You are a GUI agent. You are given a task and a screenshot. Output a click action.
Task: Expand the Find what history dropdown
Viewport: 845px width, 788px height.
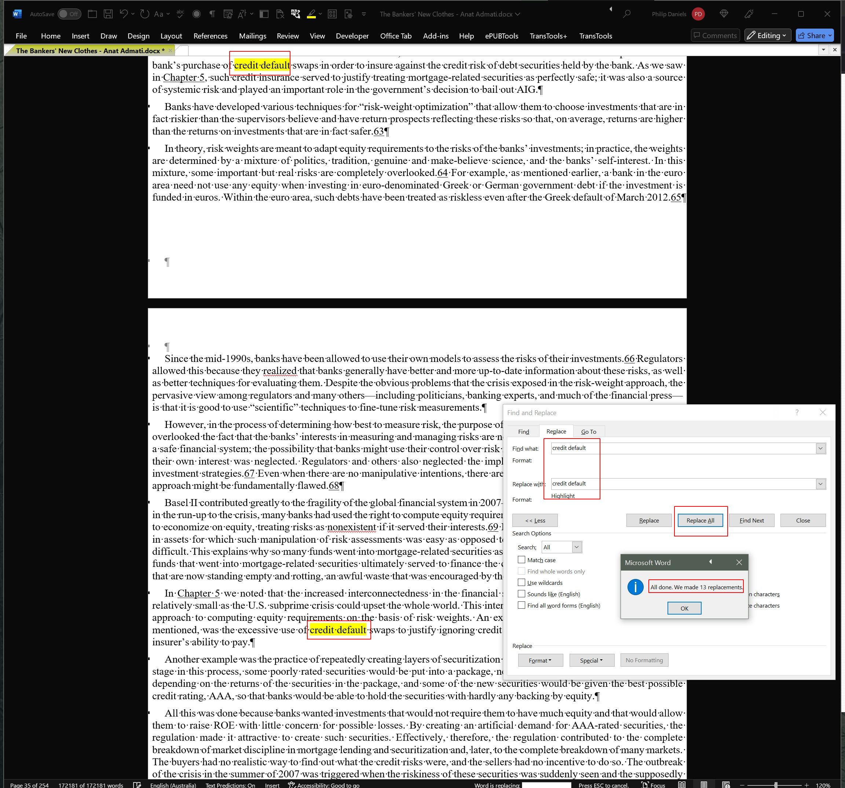tap(820, 448)
